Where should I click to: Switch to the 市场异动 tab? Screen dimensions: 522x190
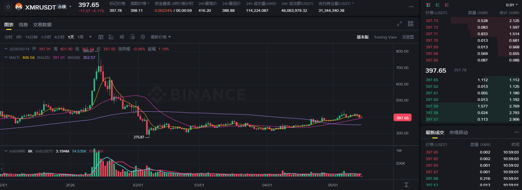coord(458,132)
